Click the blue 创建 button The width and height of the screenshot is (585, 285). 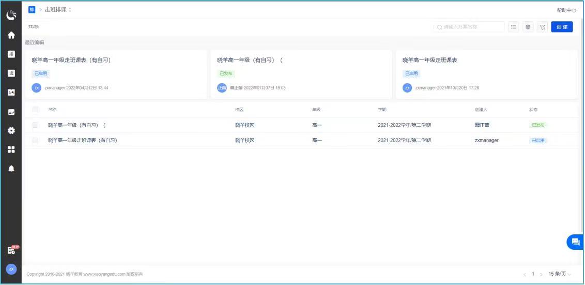pos(562,27)
